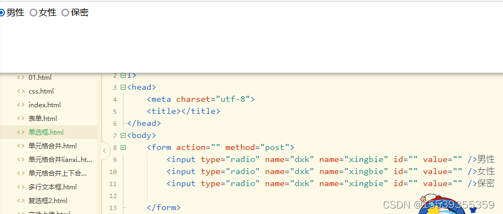This screenshot has height=214, width=503.
Task: Collapse the form tag fold on line 8
Action: point(123,147)
